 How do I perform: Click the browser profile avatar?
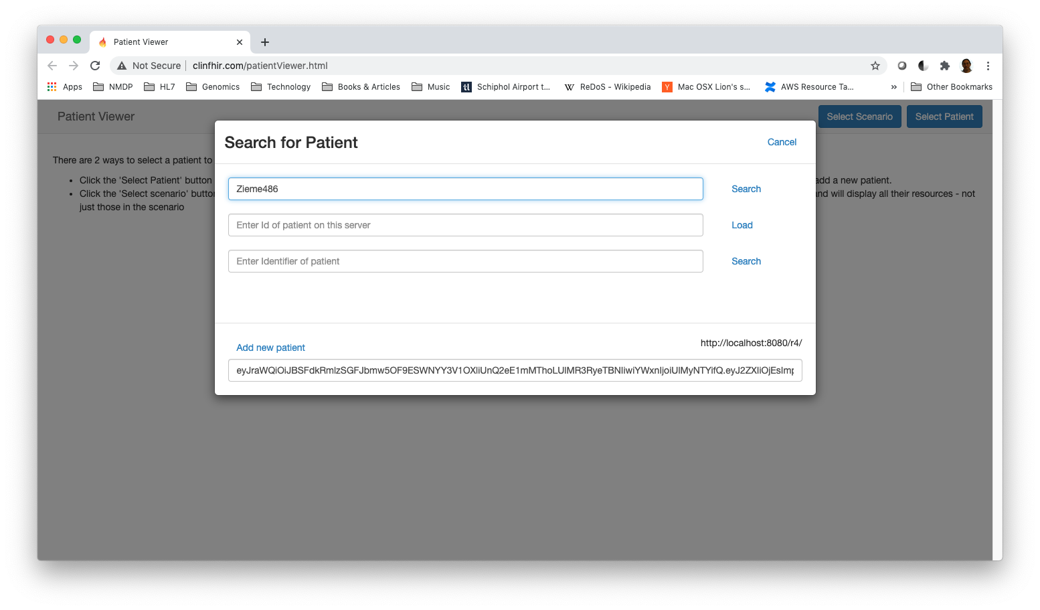pyautogui.click(x=966, y=66)
